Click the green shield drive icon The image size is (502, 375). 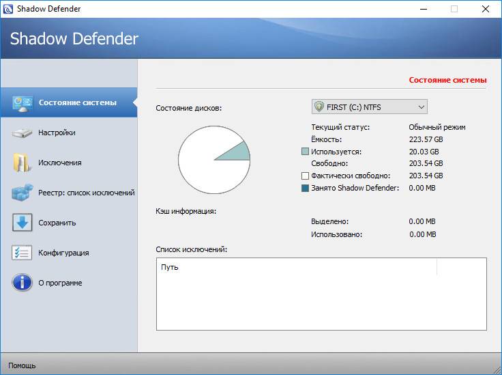pyautogui.click(x=319, y=107)
